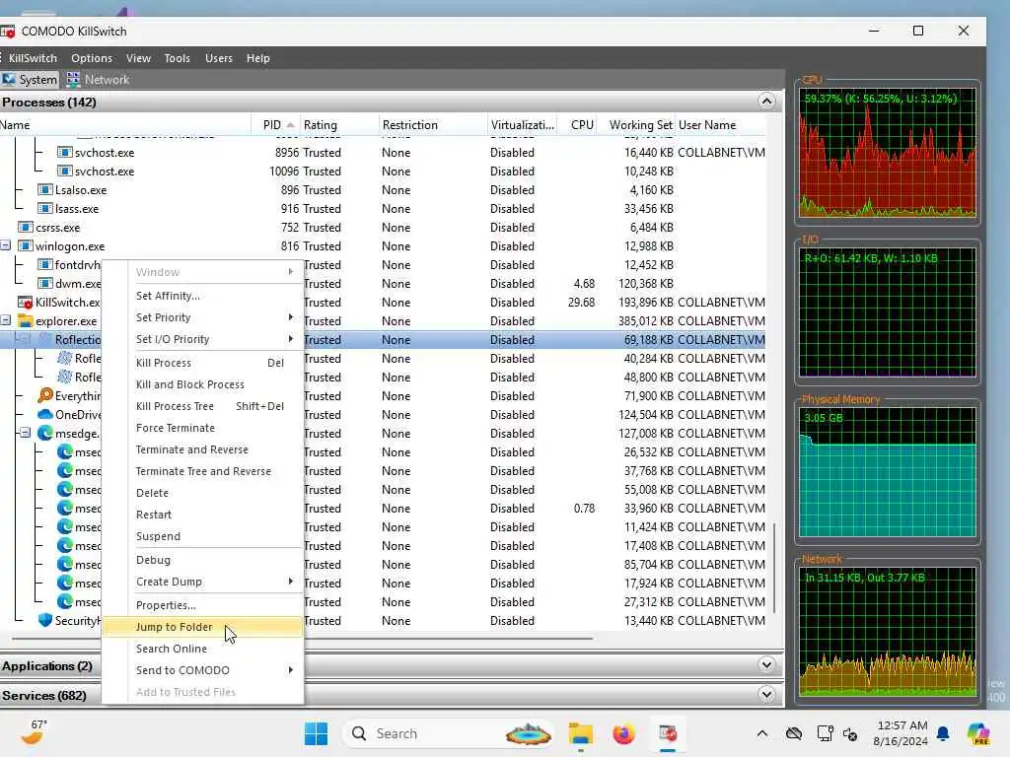Click the SecurityHealth shield icon
The image size is (1010, 757).
coord(45,620)
